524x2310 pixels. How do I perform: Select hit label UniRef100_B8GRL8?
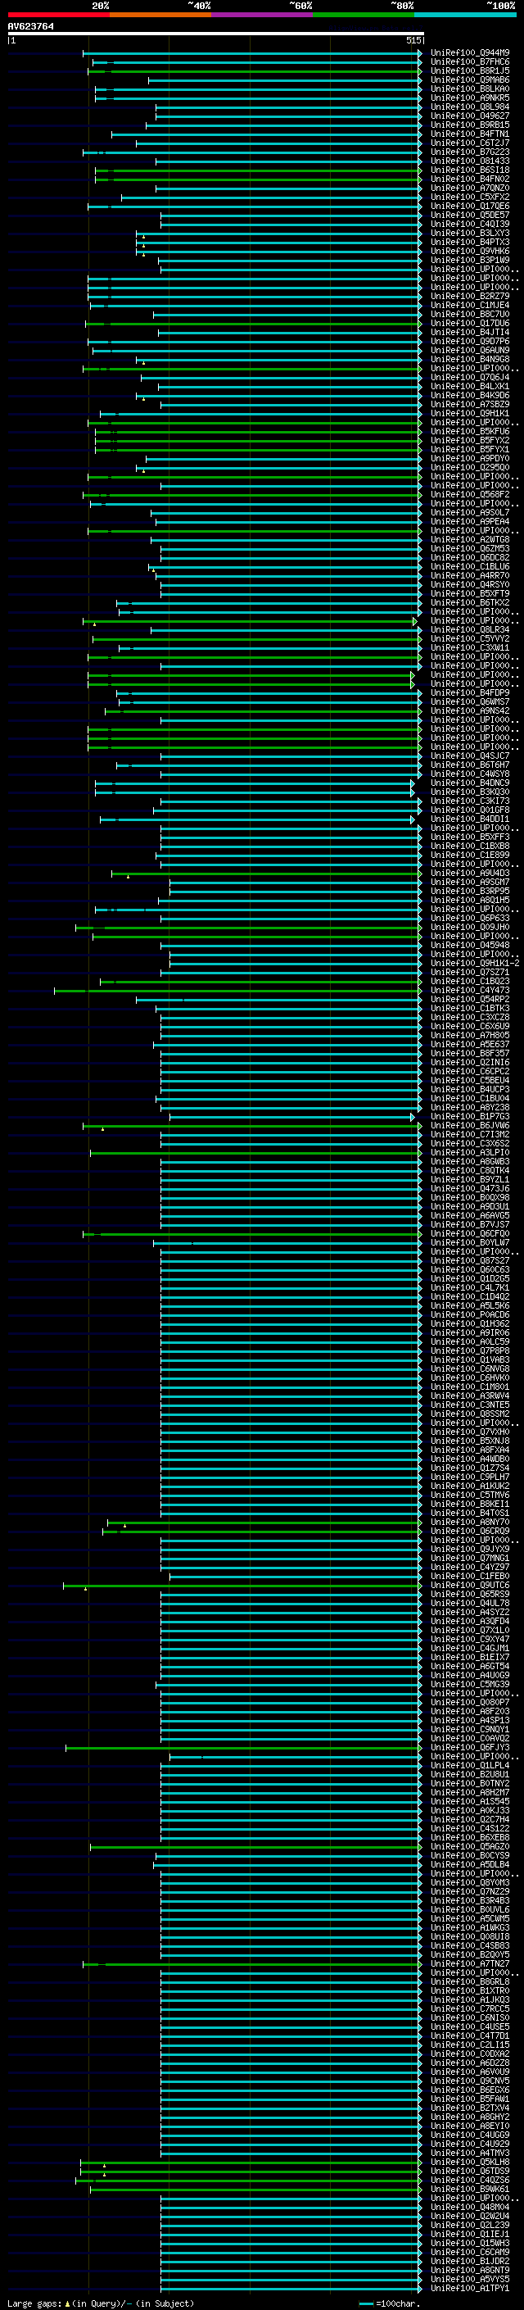(470, 1981)
